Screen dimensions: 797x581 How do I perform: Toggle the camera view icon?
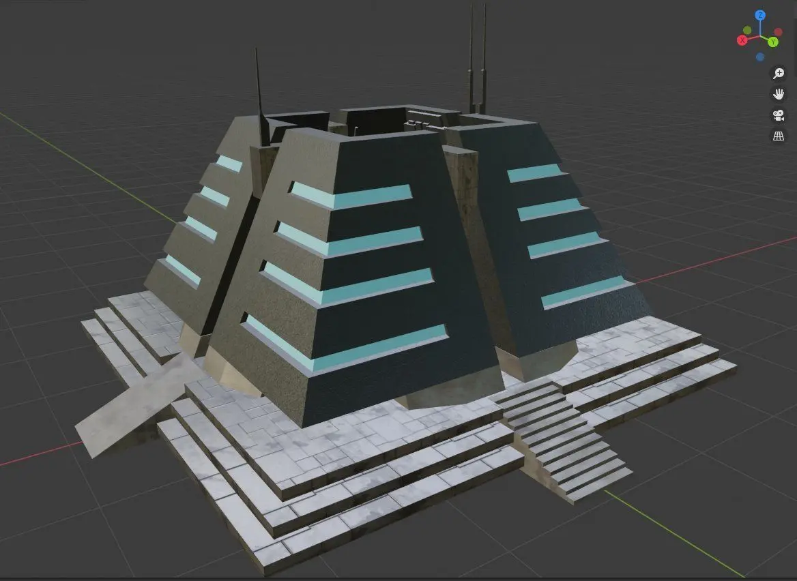click(x=778, y=115)
